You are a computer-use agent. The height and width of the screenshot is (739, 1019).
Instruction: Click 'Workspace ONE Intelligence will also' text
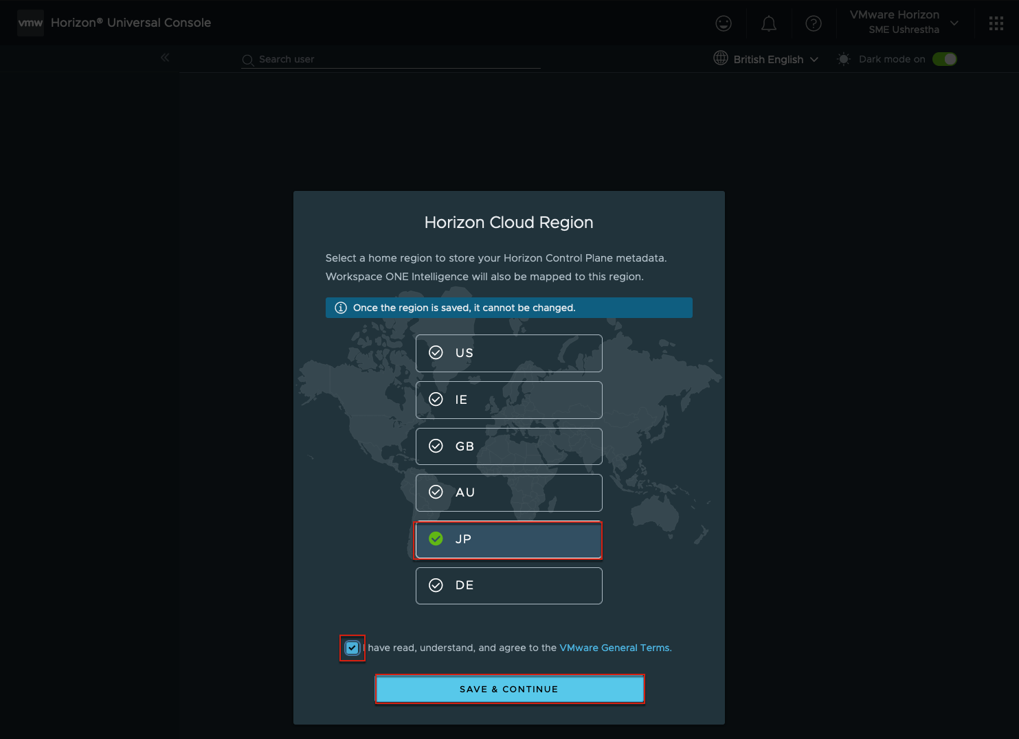tap(484, 277)
